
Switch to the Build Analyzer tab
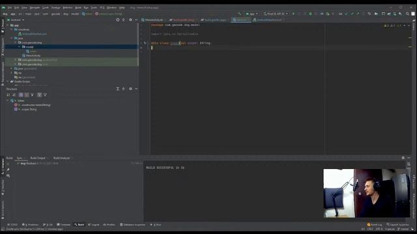click(61, 158)
